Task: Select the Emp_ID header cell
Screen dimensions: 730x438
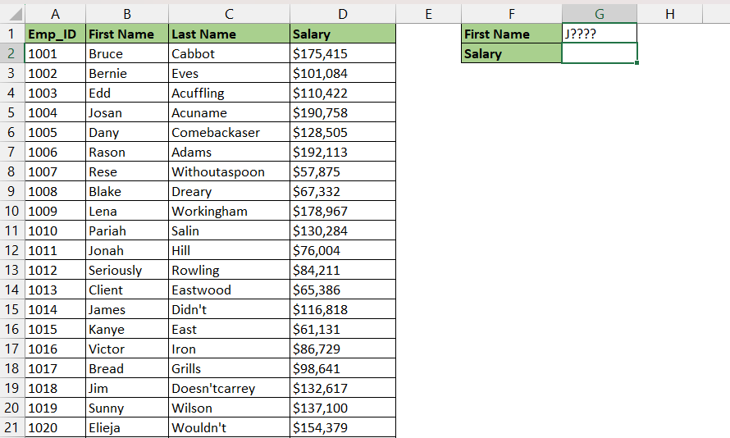Action: (x=56, y=34)
